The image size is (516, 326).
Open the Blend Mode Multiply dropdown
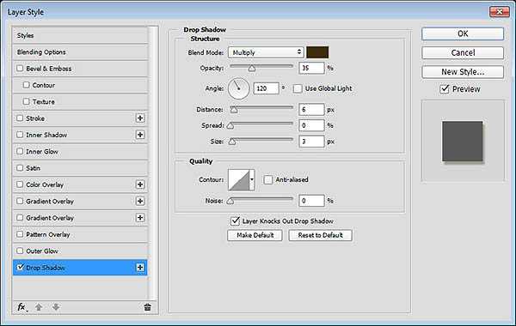pos(266,52)
